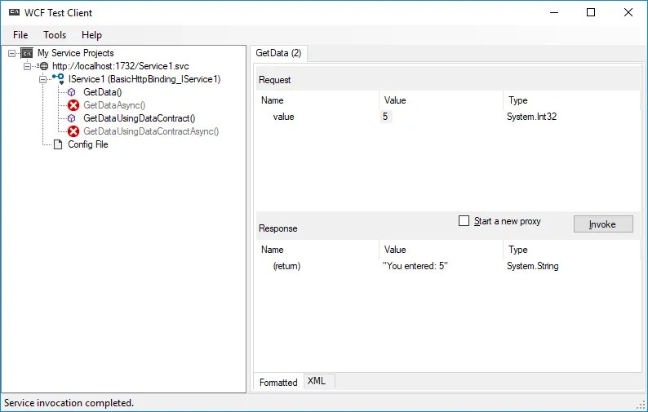Collapse the My Service Projects tree node
The height and width of the screenshot is (412, 648).
[12, 53]
